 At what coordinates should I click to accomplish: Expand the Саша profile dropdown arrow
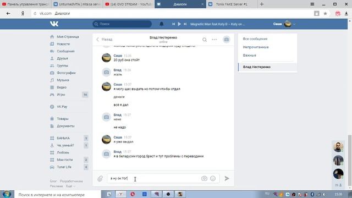294,24
